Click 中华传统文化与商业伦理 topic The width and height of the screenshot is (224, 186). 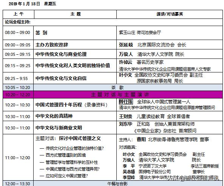coord(61,54)
